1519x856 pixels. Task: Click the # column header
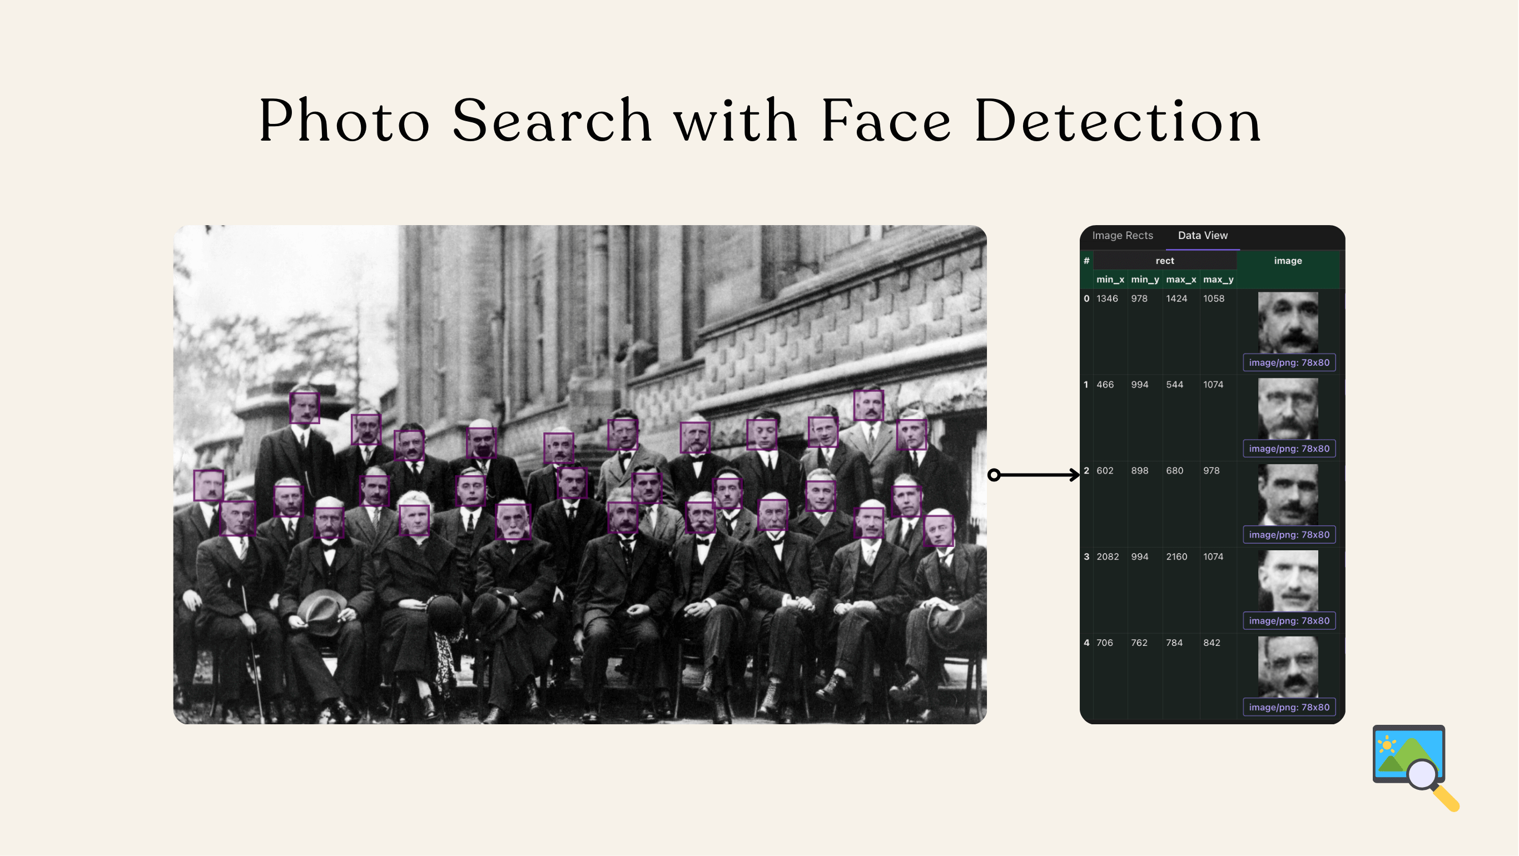pyautogui.click(x=1087, y=260)
